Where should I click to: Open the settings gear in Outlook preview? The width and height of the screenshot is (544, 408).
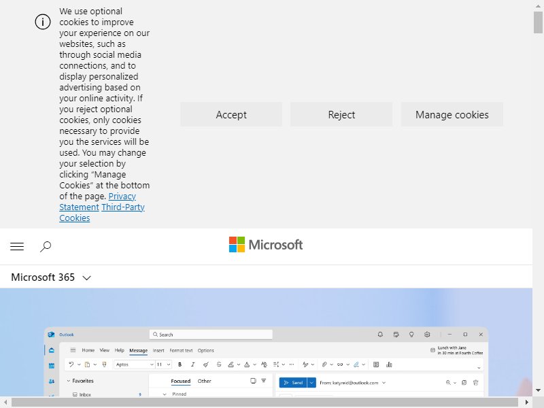[427, 335]
